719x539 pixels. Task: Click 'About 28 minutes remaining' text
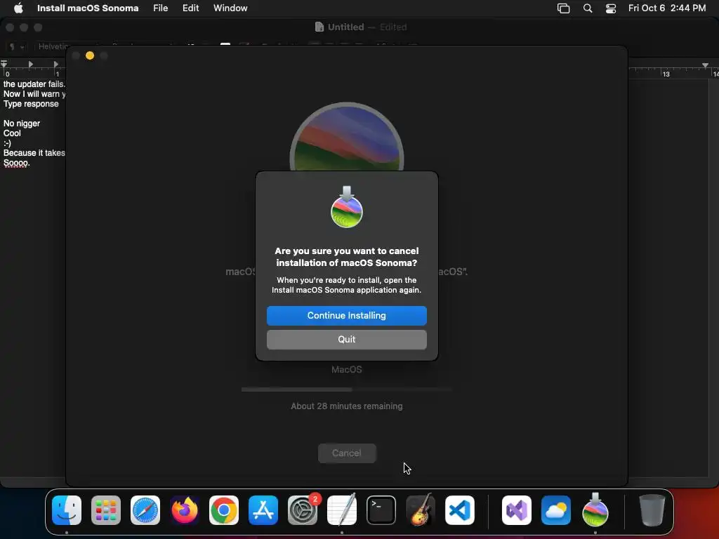347,406
